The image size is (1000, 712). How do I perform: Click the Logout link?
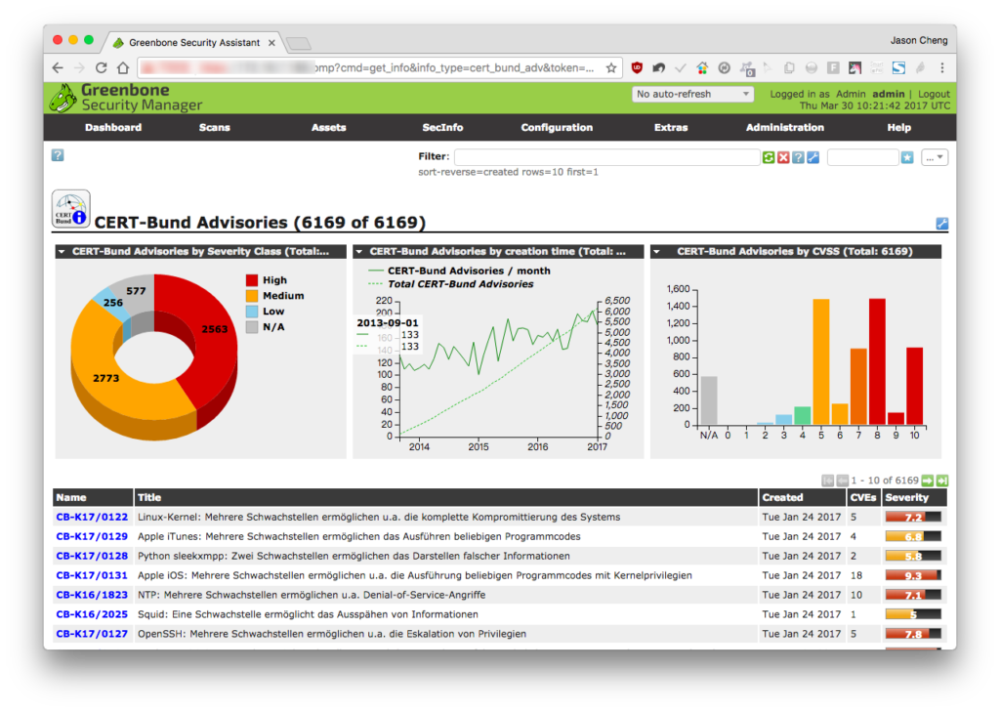coord(934,94)
